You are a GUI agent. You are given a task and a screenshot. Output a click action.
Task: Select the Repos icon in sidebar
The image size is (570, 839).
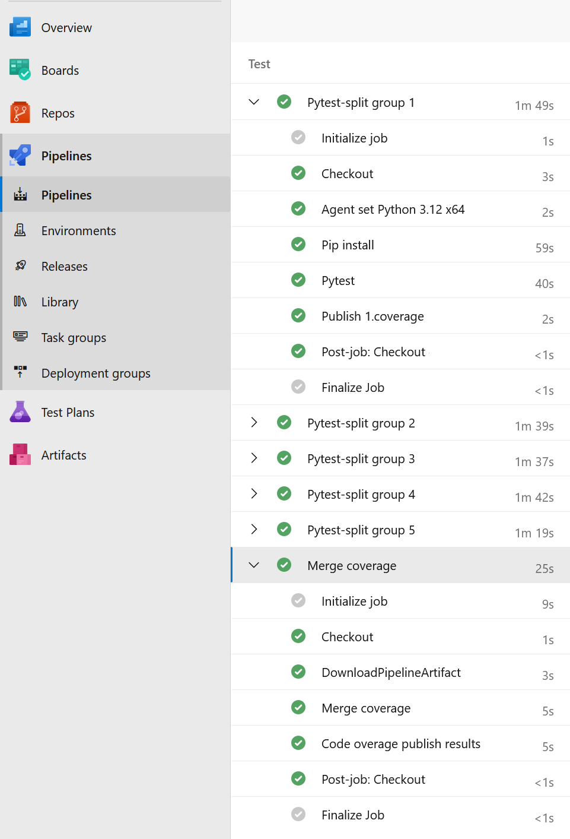tap(20, 113)
